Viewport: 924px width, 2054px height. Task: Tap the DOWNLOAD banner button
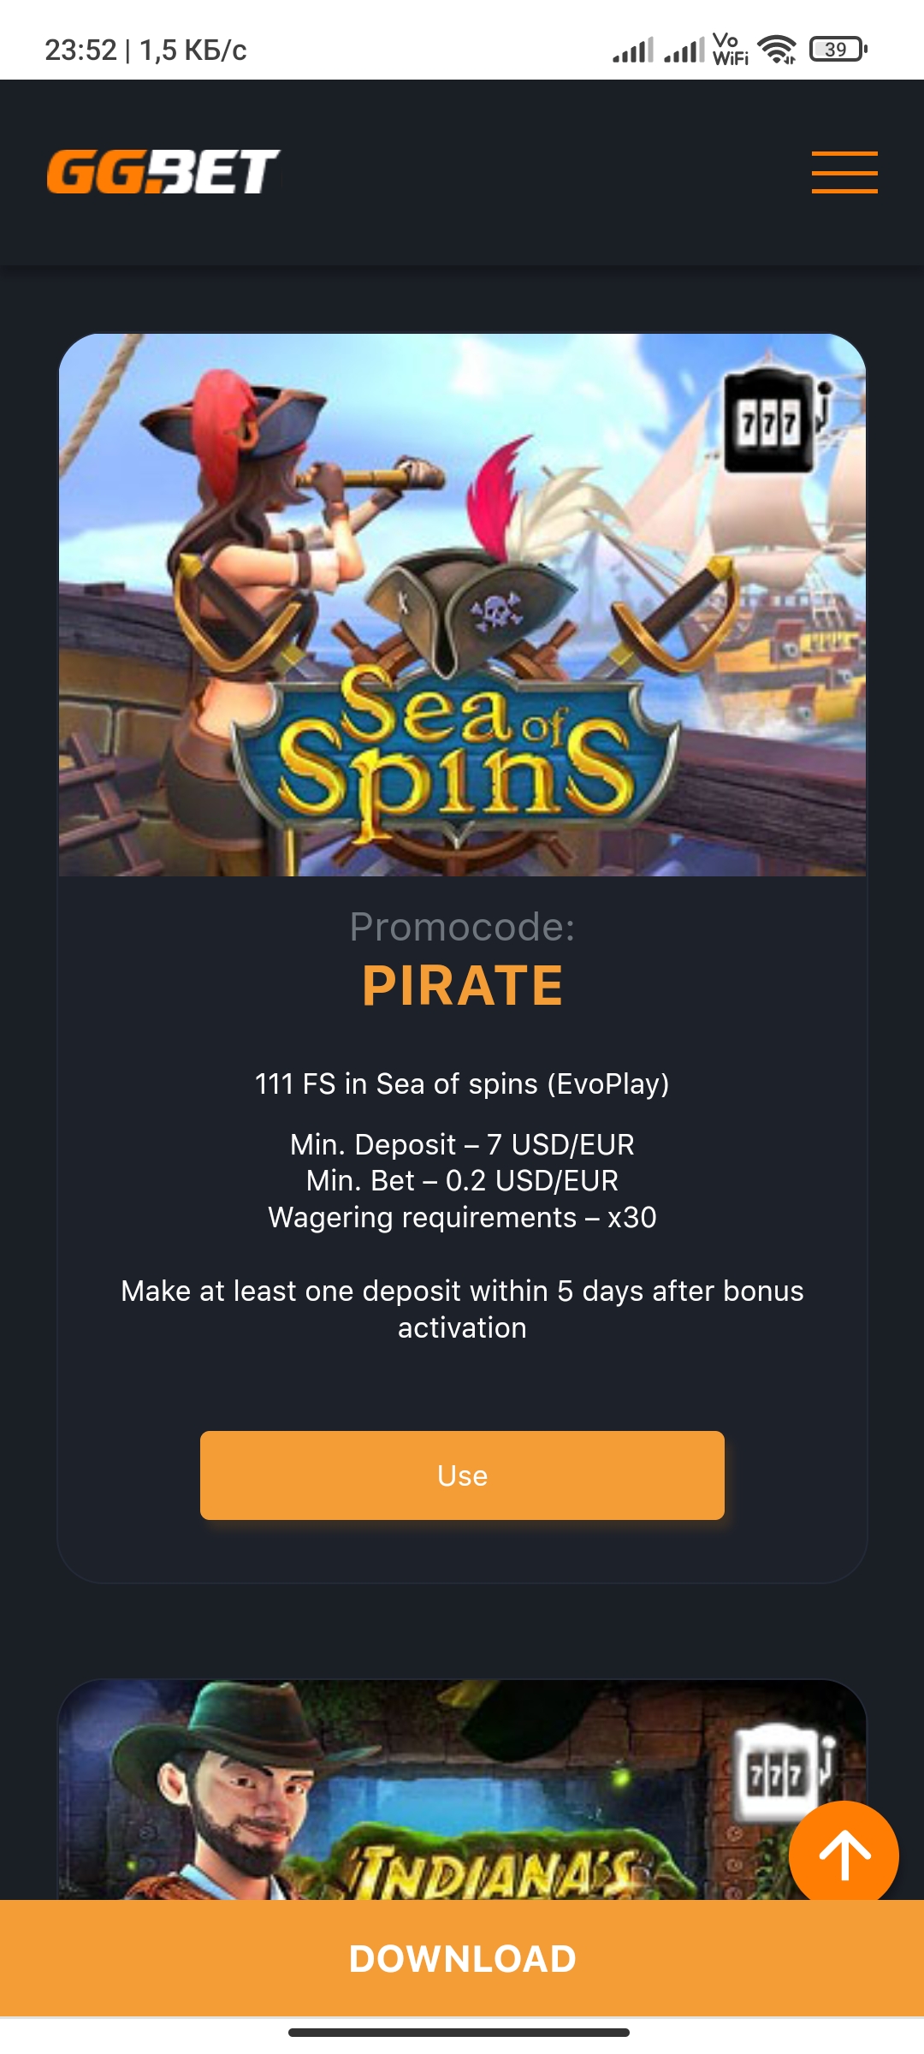462,1958
